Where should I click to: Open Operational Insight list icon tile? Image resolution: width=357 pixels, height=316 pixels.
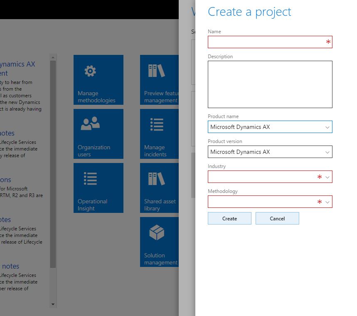pos(90,178)
